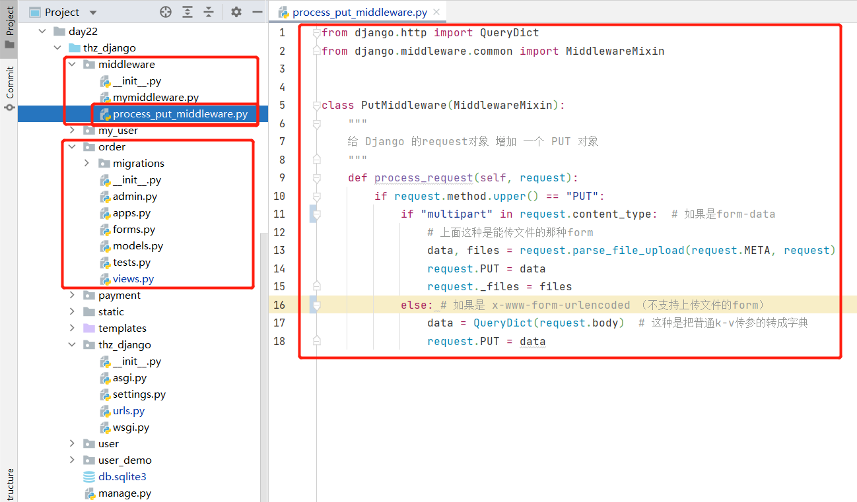This screenshot has width=857, height=502.
Task: Click the Python file icon of manage.py
Action: tap(90, 493)
